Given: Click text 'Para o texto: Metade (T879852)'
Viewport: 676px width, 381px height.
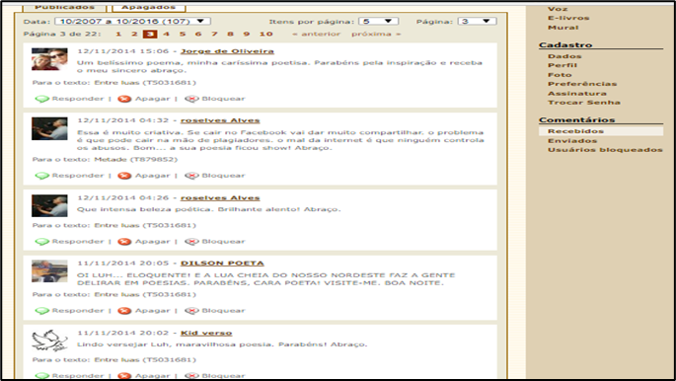Looking at the screenshot, I should [105, 160].
